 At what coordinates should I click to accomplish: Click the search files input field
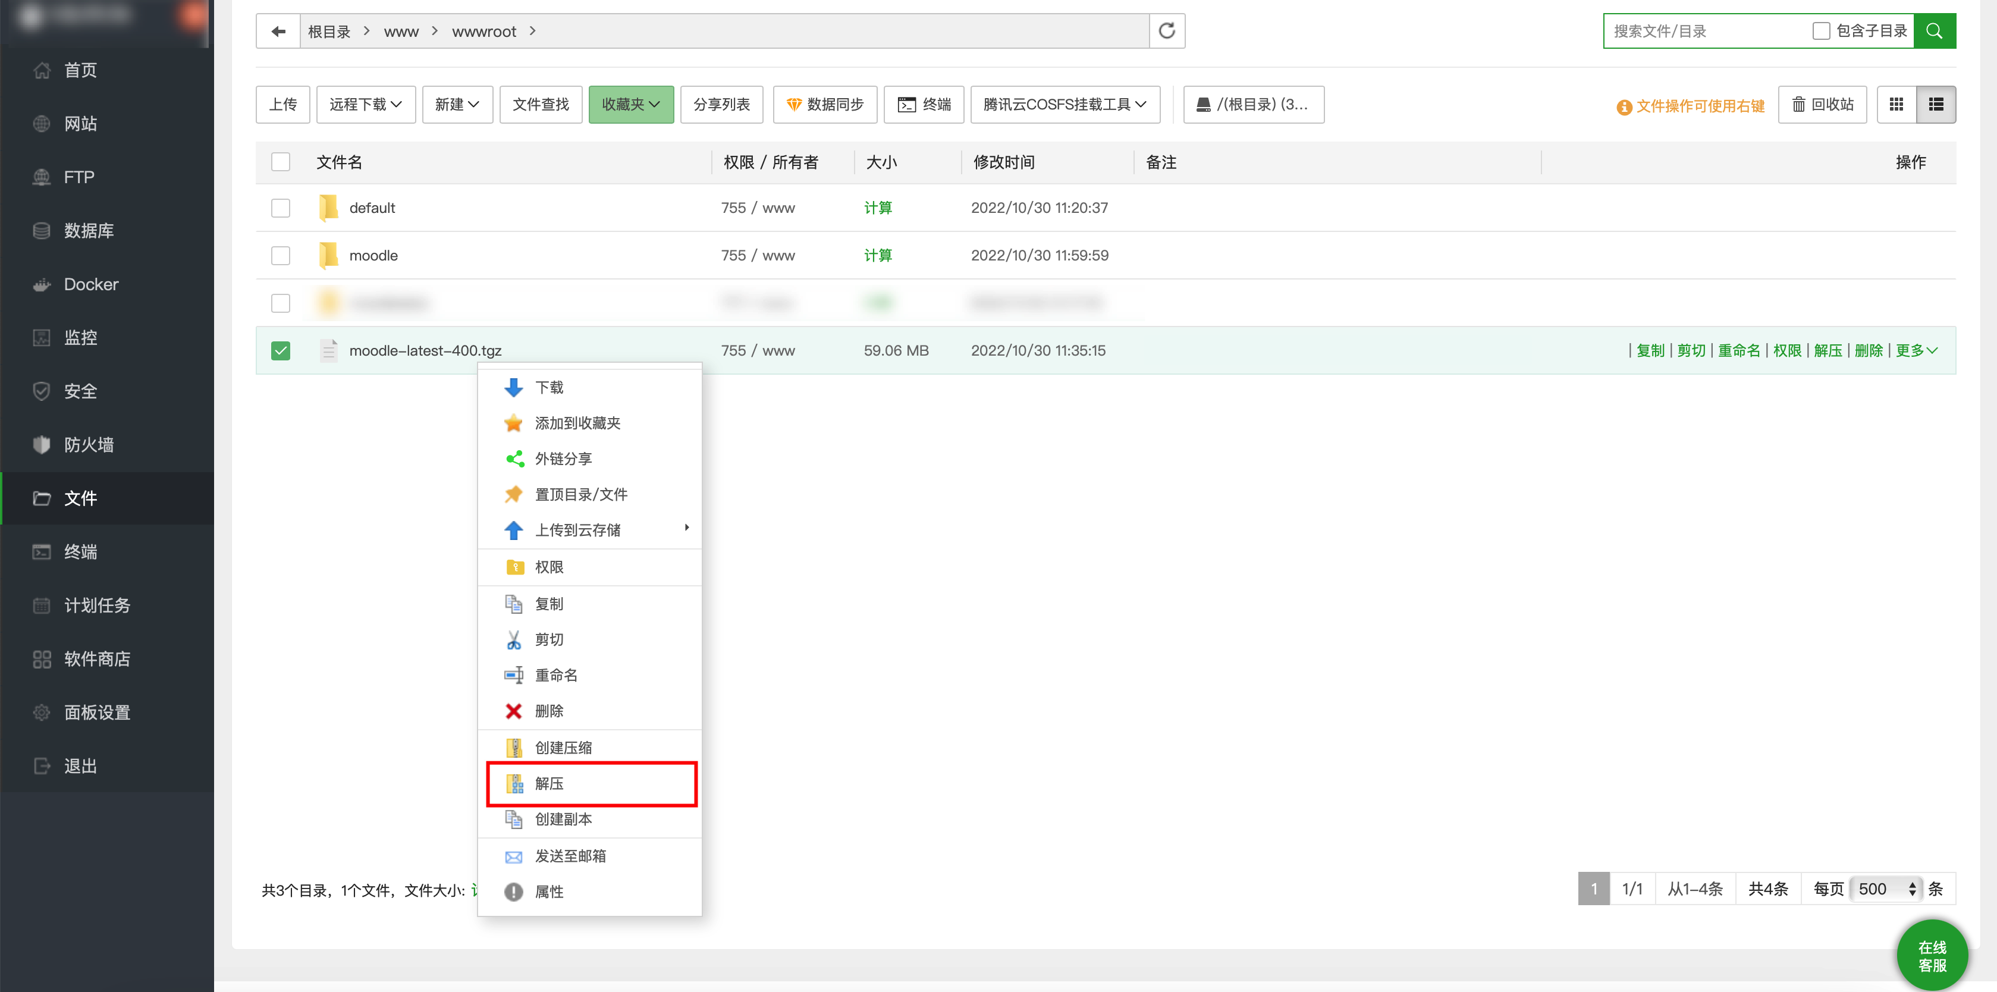tap(1706, 31)
